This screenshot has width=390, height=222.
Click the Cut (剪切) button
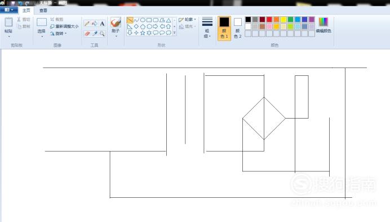click(24, 19)
